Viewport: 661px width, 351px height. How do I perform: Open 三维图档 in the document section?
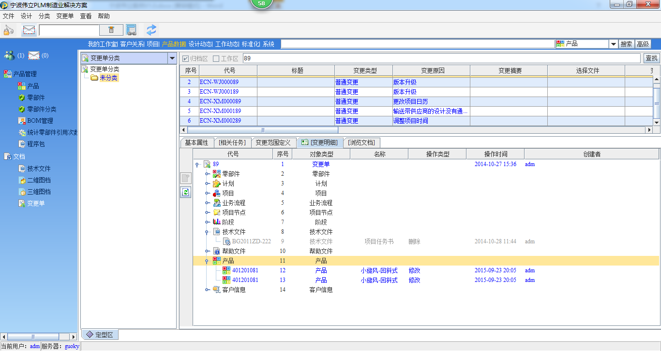(39, 192)
